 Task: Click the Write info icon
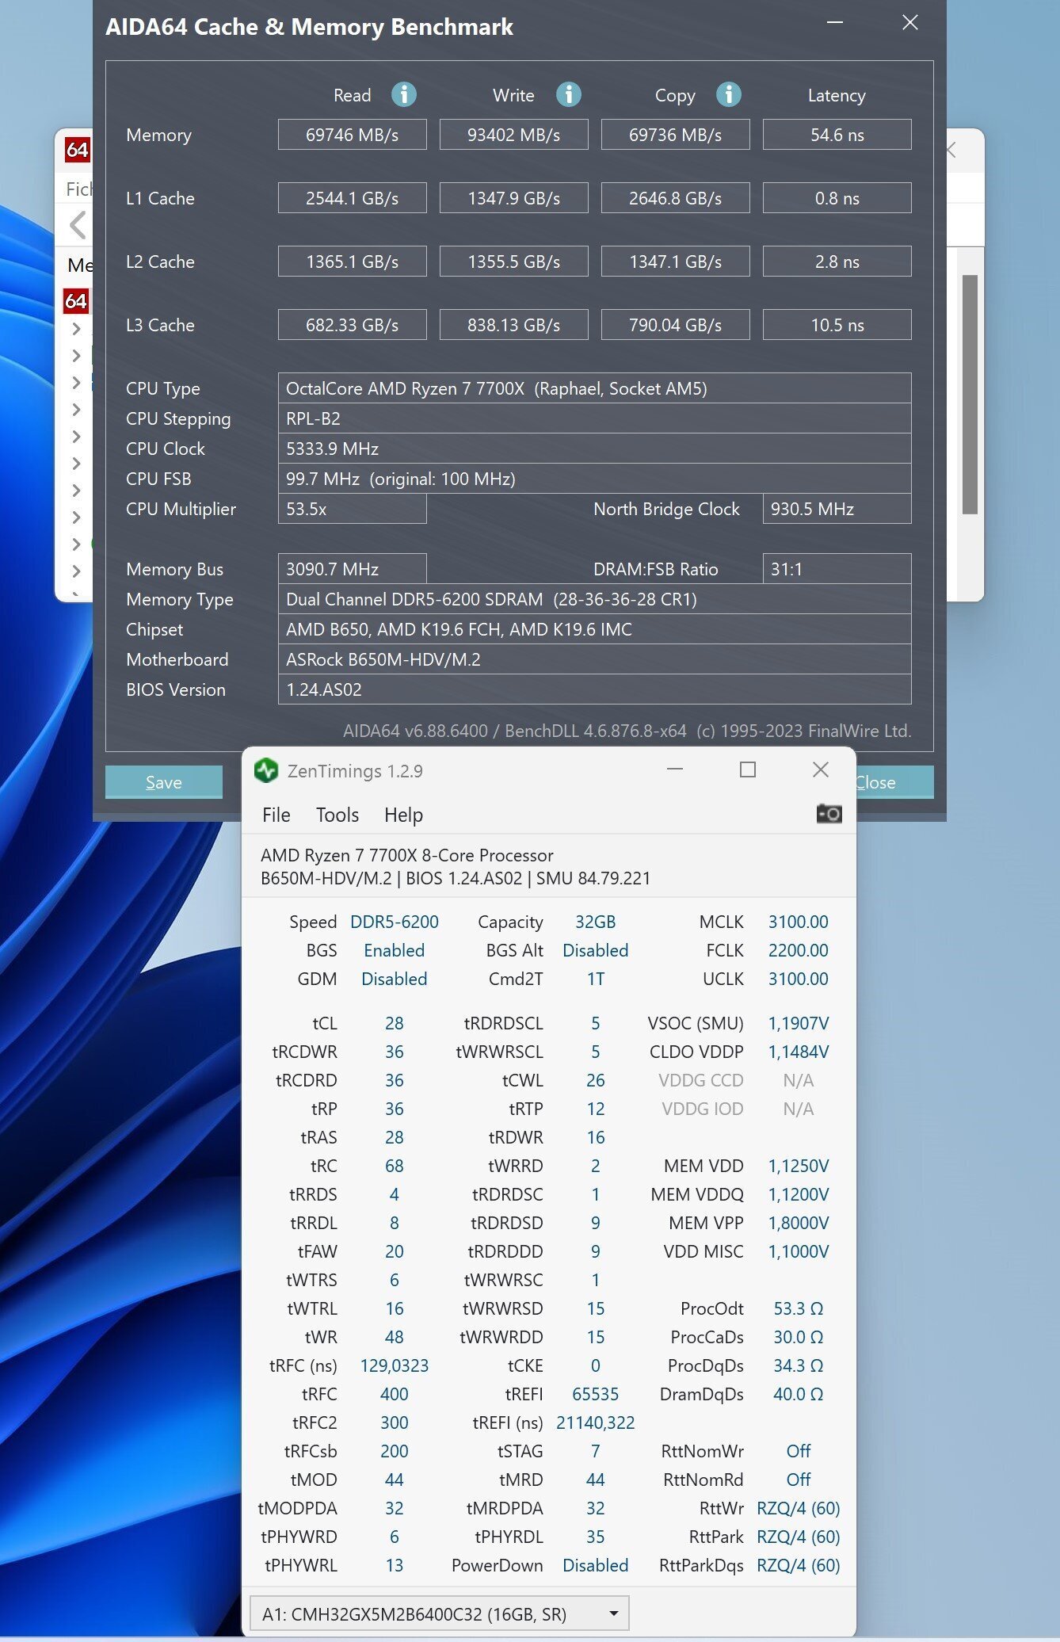pyautogui.click(x=568, y=95)
